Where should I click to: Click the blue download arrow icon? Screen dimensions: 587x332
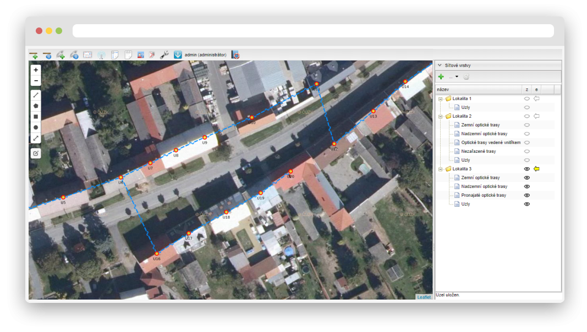(x=178, y=55)
